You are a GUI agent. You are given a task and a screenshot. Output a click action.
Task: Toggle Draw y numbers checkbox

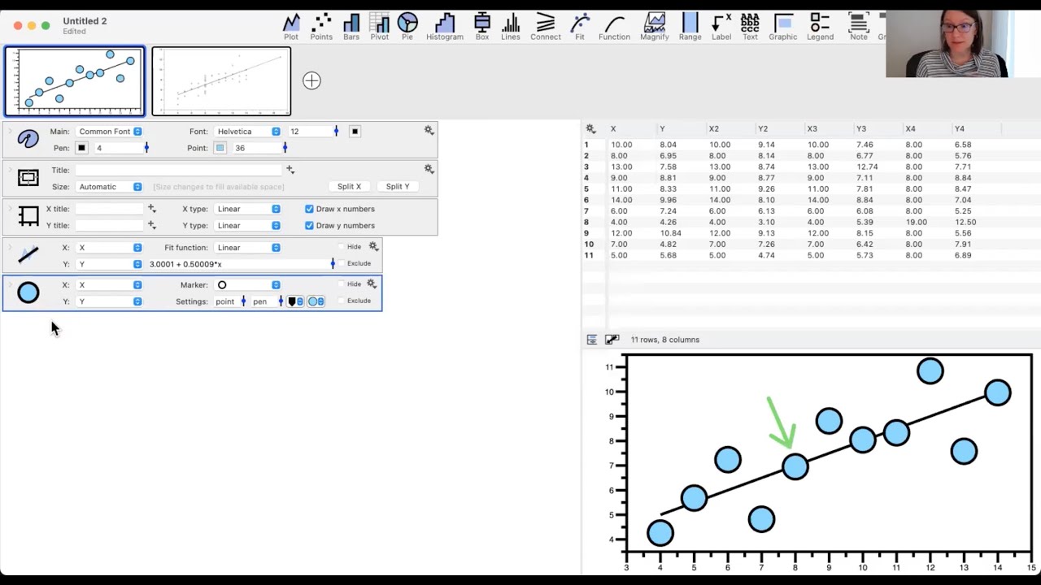click(309, 225)
